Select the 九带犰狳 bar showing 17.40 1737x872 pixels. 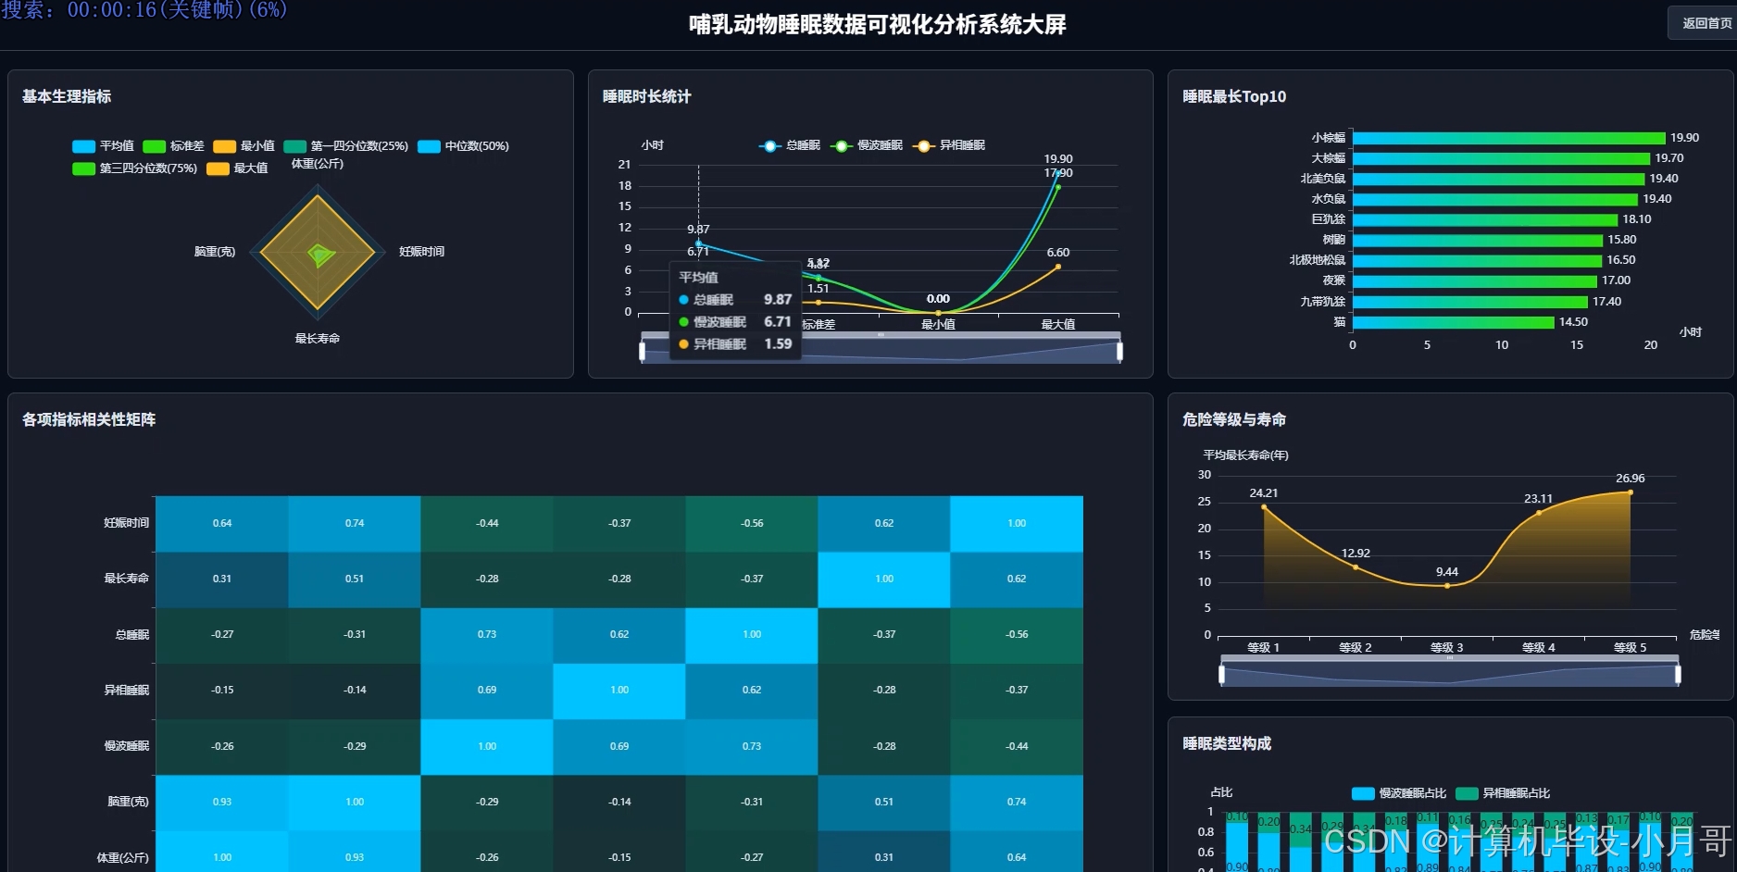tap(1470, 302)
